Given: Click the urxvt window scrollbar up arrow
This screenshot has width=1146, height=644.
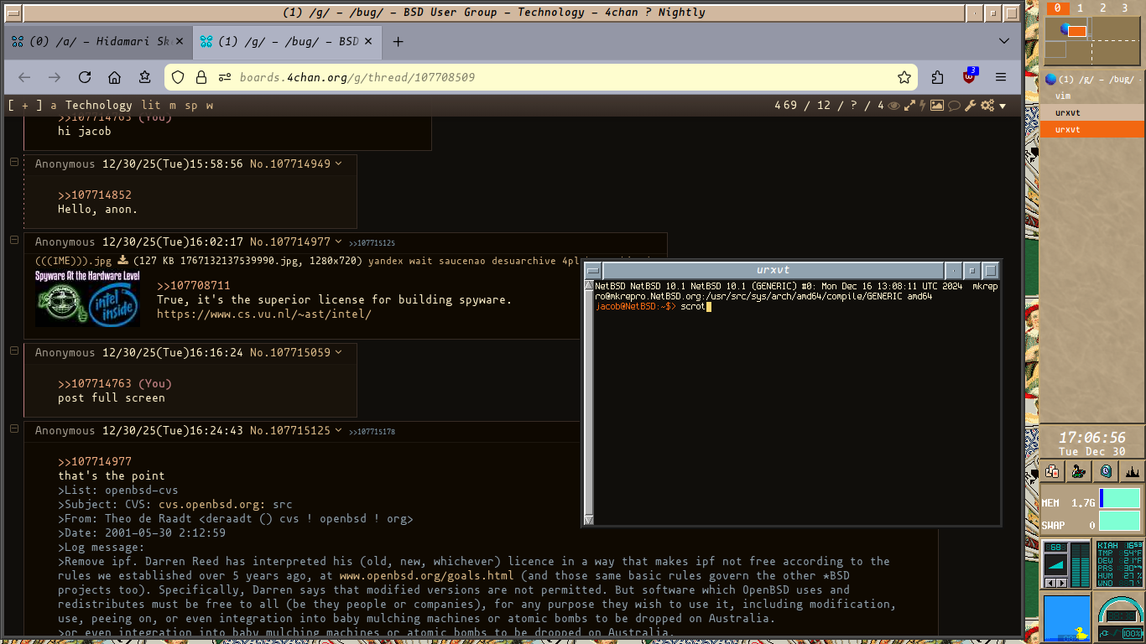Looking at the screenshot, I should (x=589, y=286).
